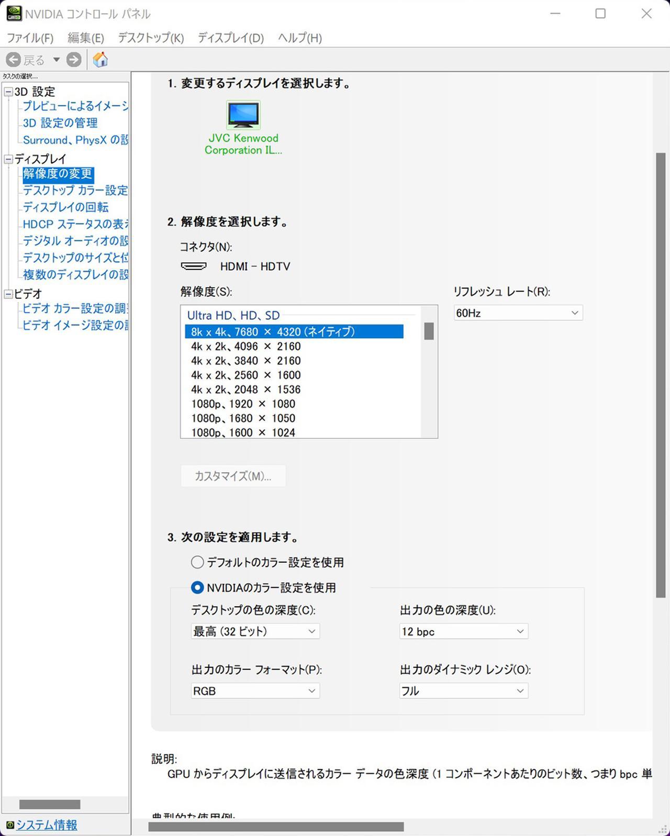Click the main panel horizontal scrollbar

coord(276,827)
